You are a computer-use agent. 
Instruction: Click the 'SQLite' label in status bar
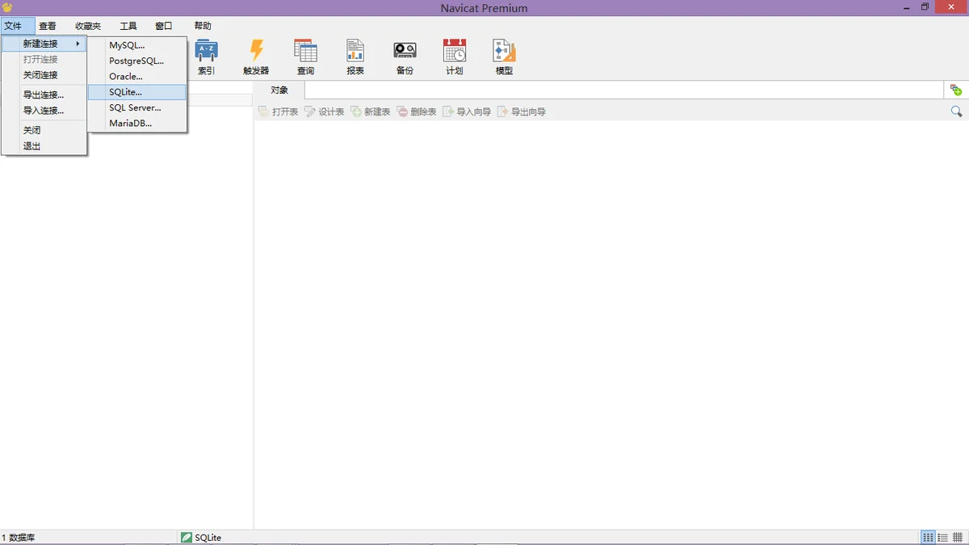[208, 538]
